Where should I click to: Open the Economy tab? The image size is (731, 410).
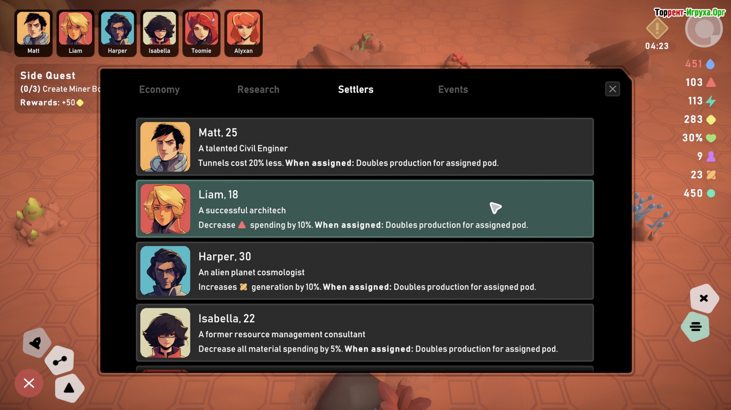(x=159, y=89)
